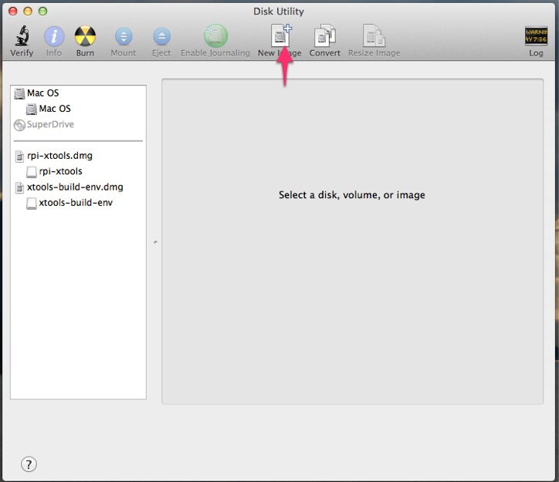
Task: Select the top-level Mac OS disk
Action: [78, 93]
